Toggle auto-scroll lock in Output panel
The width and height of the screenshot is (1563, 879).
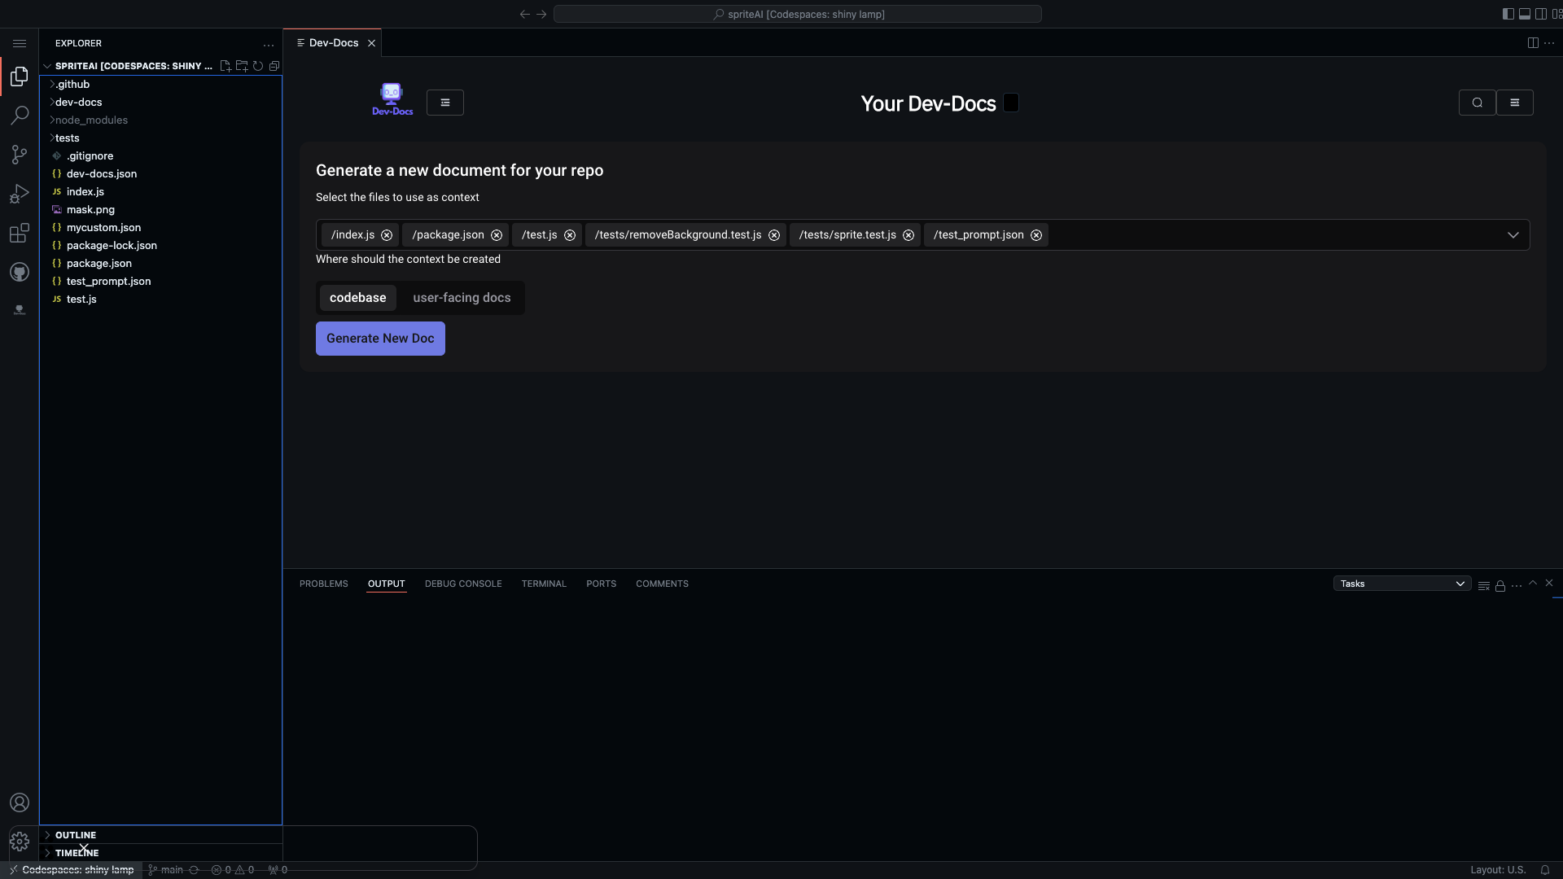(x=1500, y=585)
